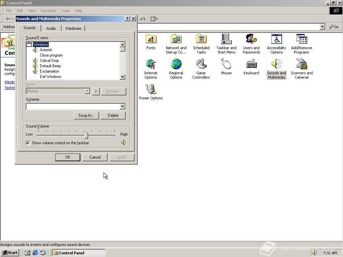Click the speaker icon in Sound Volume
The height and width of the screenshot is (257, 343).
click(x=124, y=143)
